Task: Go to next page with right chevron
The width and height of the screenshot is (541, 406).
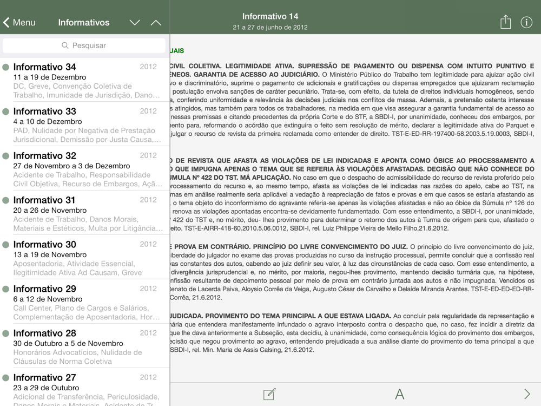Action: (527, 394)
